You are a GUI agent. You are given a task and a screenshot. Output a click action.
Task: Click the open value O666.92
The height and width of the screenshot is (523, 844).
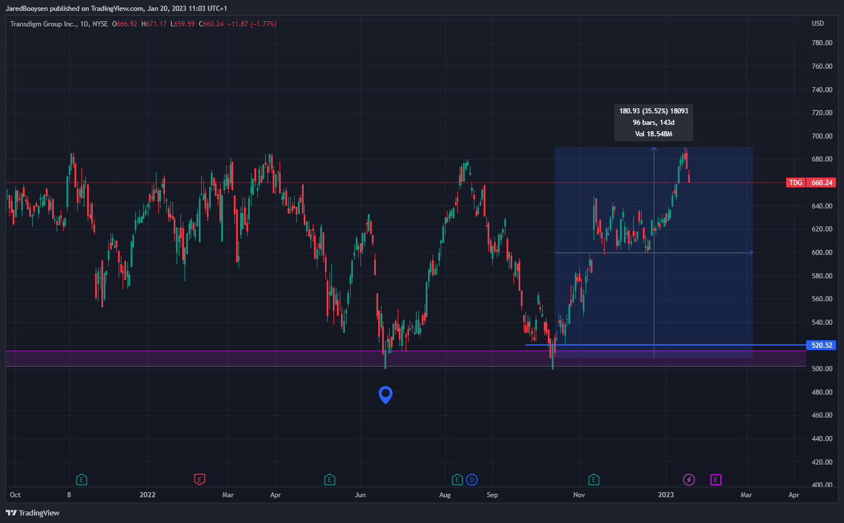click(x=124, y=24)
